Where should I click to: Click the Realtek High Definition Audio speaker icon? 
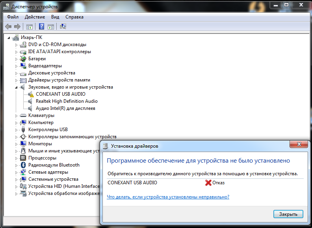(x=30, y=101)
